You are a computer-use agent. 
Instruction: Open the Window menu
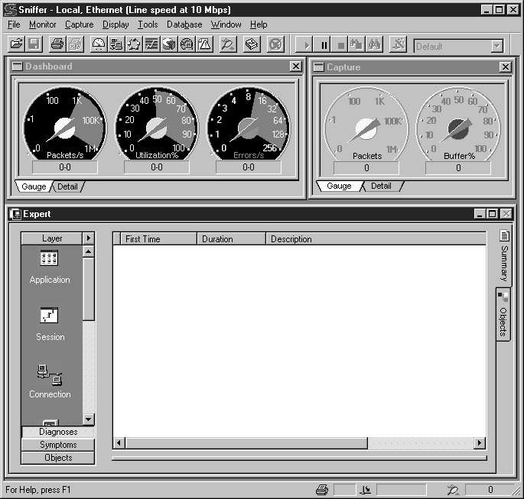point(226,24)
